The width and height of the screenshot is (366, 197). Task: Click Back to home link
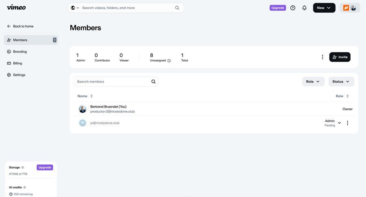[23, 26]
